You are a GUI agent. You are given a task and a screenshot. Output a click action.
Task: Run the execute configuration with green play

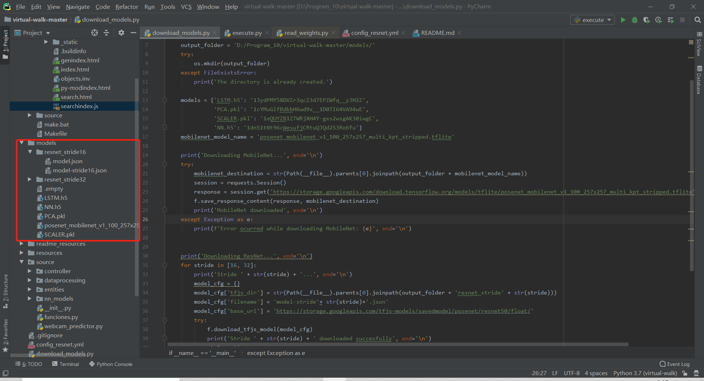point(623,20)
